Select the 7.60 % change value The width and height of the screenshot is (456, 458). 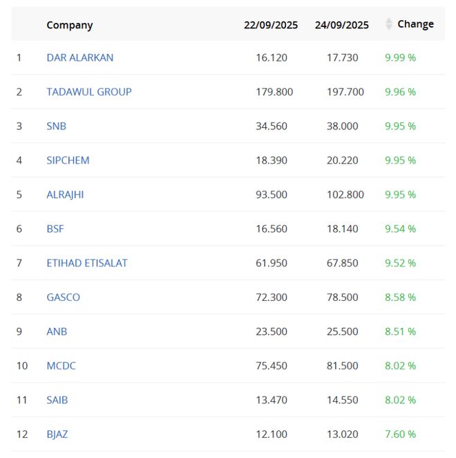click(400, 434)
